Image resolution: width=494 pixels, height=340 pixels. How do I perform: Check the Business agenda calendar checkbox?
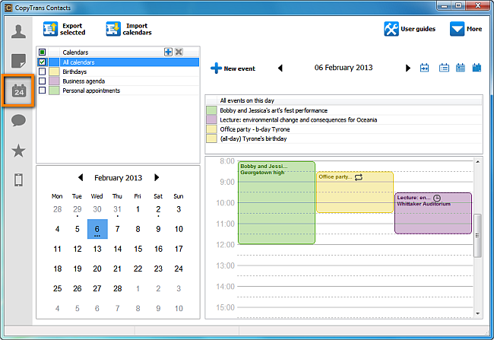pyautogui.click(x=43, y=81)
